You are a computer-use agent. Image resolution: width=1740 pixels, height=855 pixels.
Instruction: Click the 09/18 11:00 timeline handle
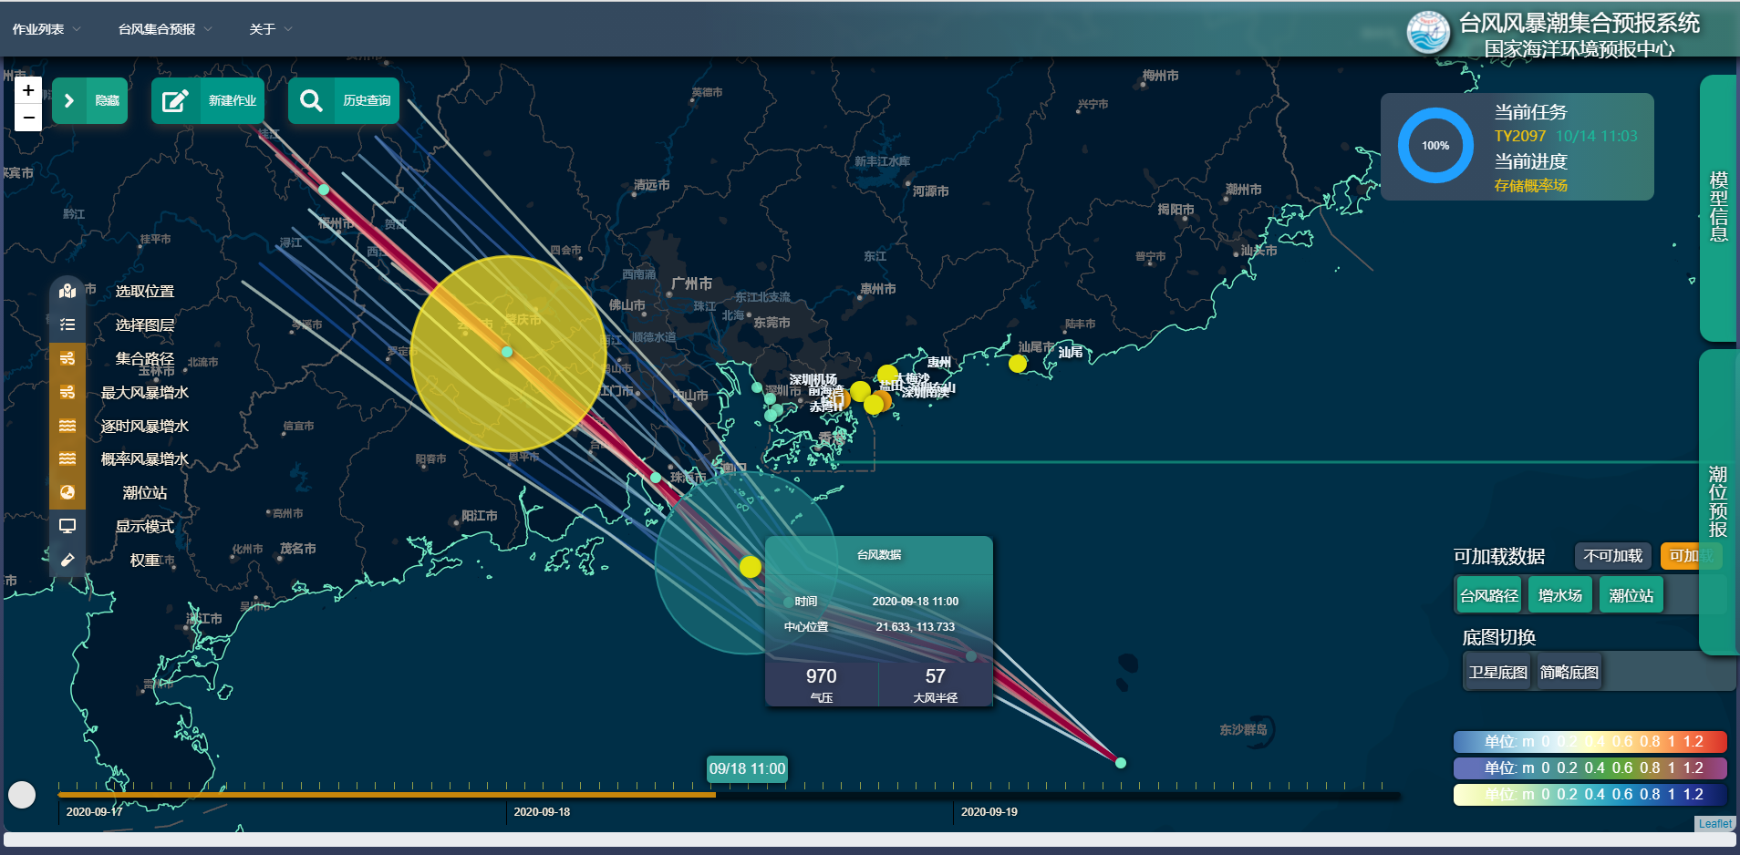(747, 768)
